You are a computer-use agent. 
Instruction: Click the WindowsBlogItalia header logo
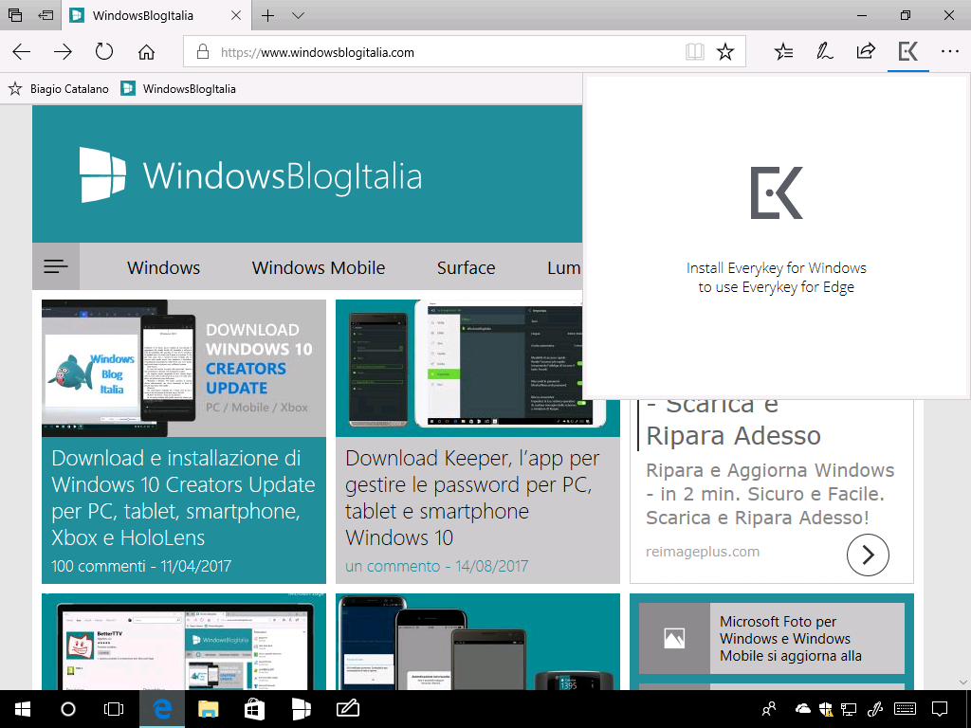pyautogui.click(x=250, y=175)
